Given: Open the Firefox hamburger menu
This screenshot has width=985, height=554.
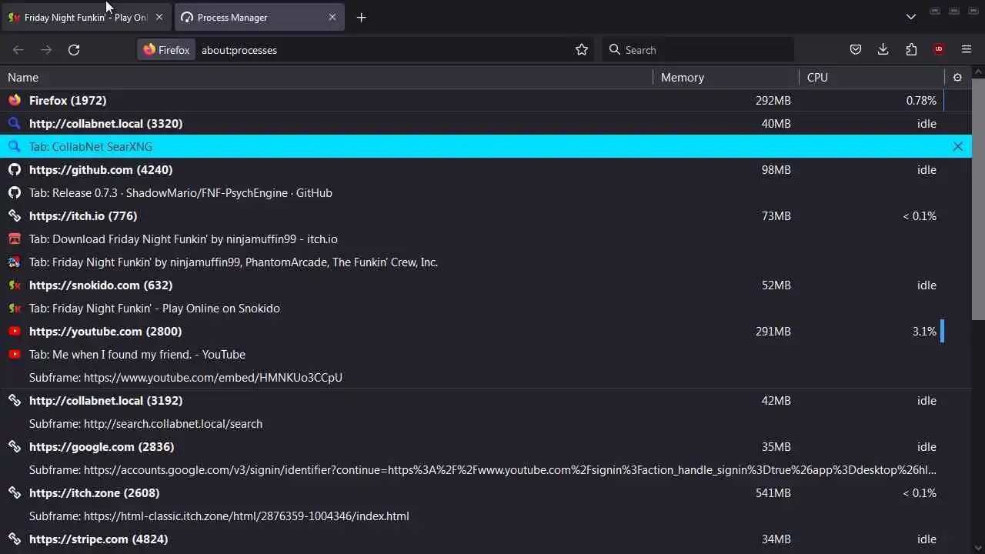Looking at the screenshot, I should point(967,50).
